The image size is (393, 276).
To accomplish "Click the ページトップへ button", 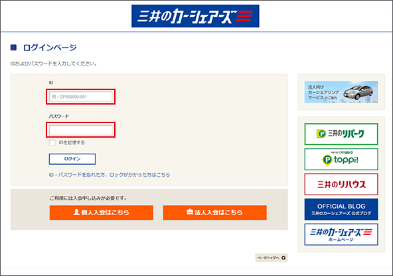I will point(272,257).
